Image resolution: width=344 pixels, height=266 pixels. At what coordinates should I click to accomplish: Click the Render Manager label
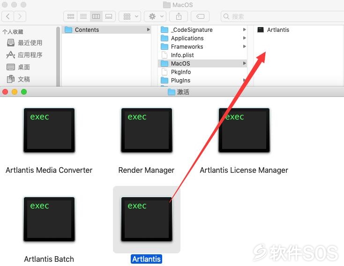(146, 170)
